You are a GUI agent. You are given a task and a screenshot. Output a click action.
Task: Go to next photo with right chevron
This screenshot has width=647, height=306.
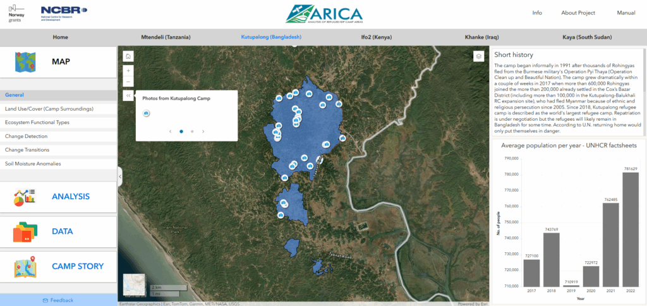[x=203, y=132]
